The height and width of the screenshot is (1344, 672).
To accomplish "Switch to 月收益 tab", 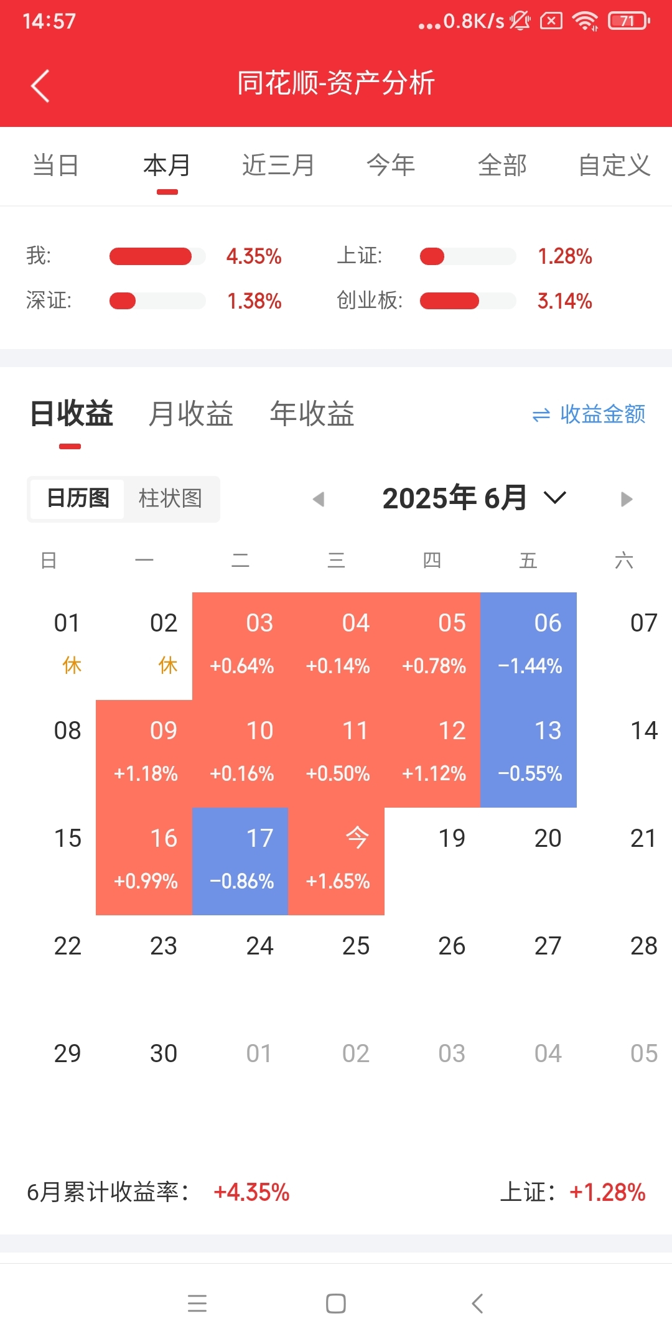I will 190,414.
